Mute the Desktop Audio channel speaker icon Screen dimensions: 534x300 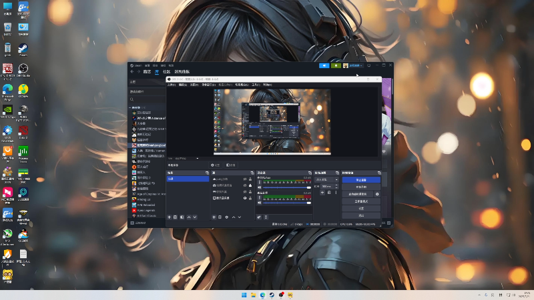click(x=260, y=203)
